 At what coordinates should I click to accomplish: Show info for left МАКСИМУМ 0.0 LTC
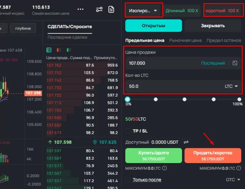(164, 168)
